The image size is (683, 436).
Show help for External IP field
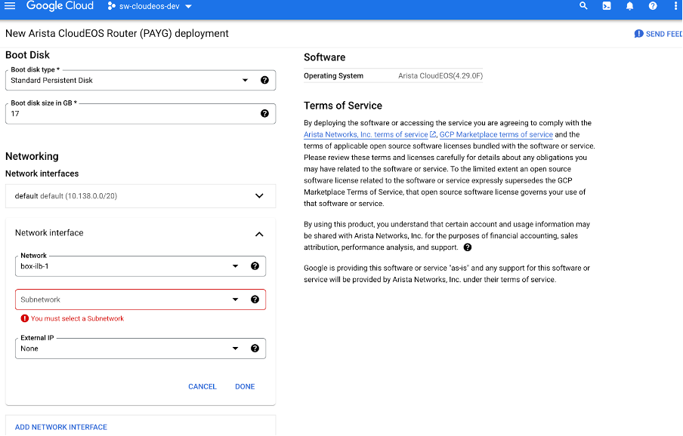pyautogui.click(x=255, y=348)
